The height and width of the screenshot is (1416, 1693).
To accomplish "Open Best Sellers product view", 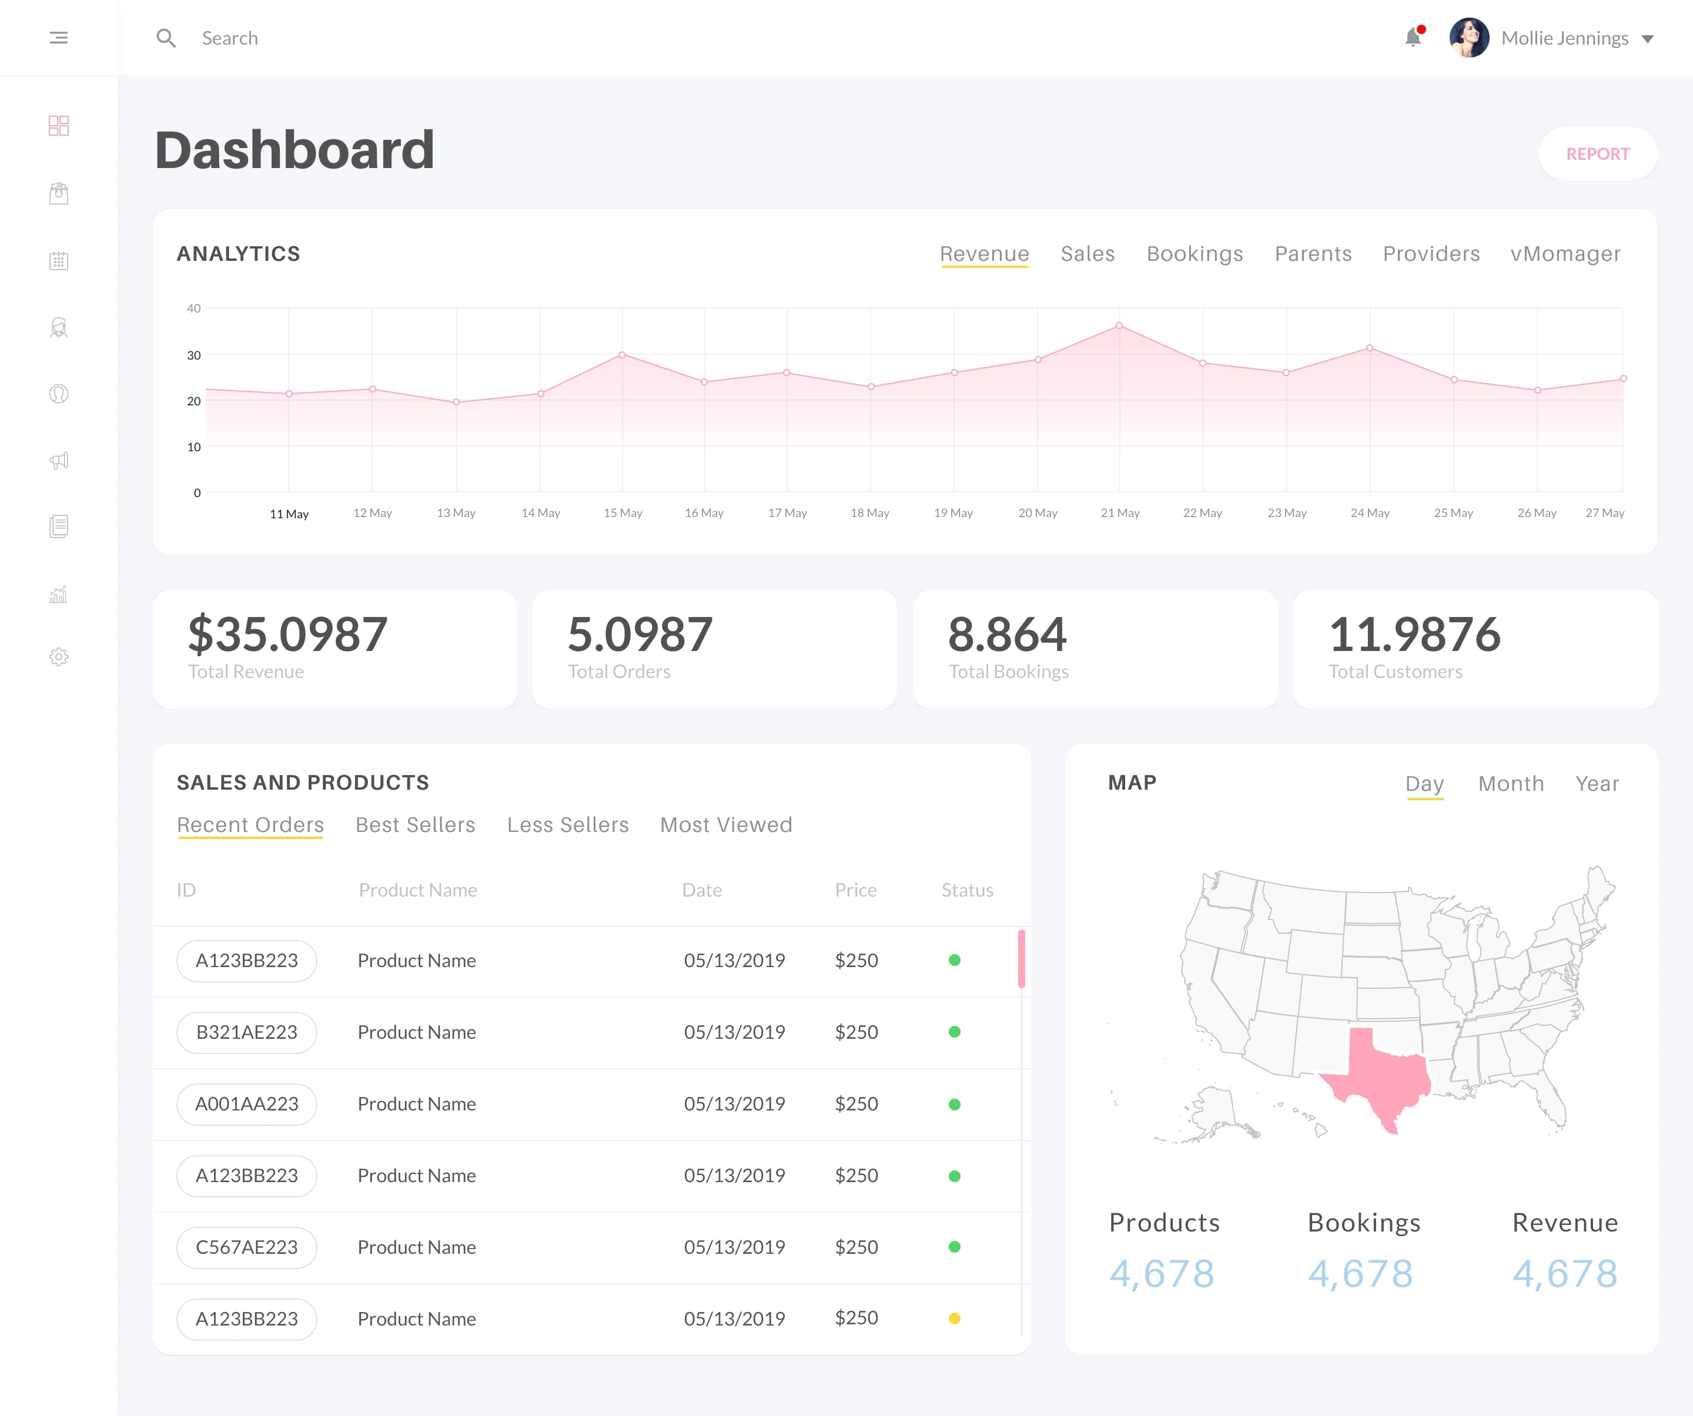I will (x=415, y=824).
